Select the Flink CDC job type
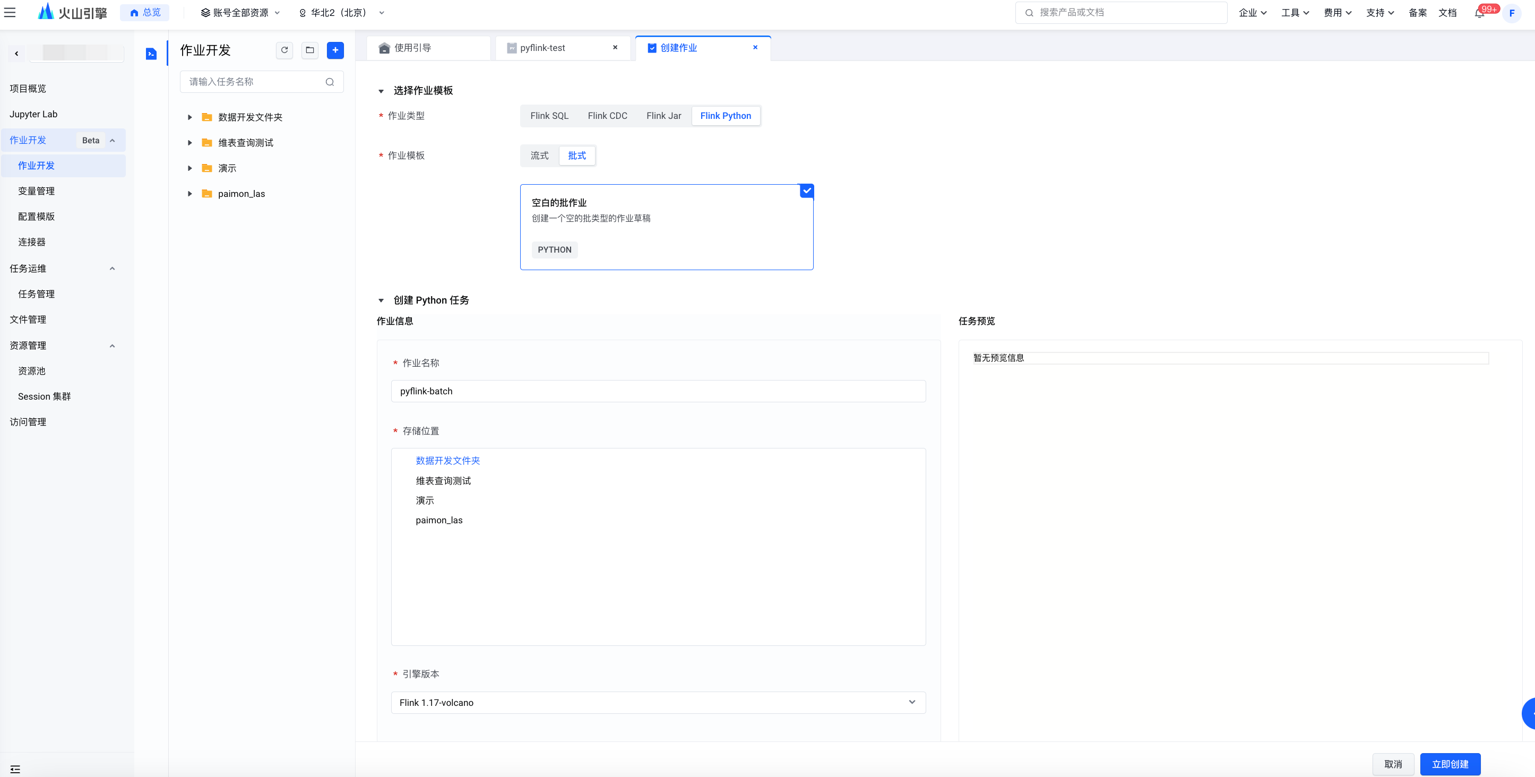This screenshot has width=1535, height=777. (x=607, y=116)
